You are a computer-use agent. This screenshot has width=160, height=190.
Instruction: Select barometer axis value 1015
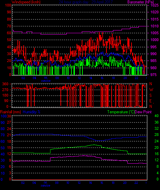(x=155, y=19)
